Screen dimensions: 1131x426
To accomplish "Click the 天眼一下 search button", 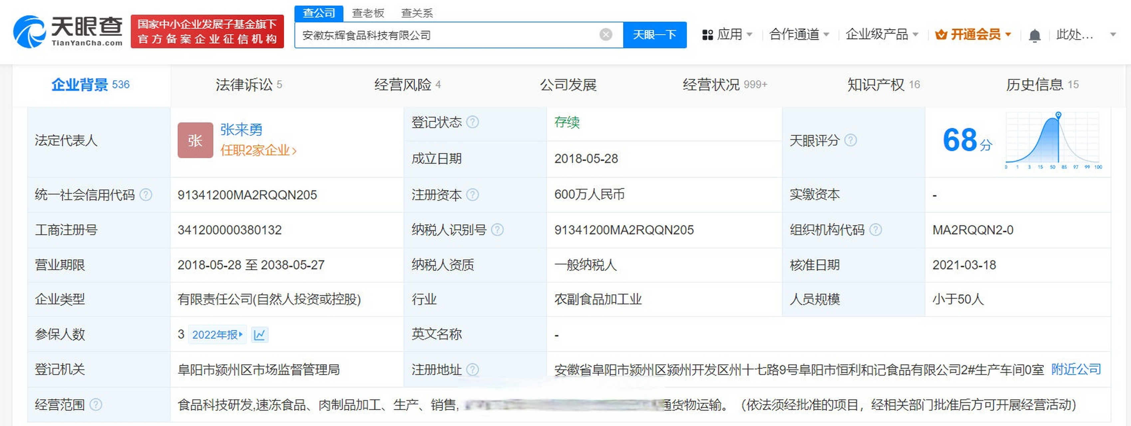I will pyautogui.click(x=655, y=35).
